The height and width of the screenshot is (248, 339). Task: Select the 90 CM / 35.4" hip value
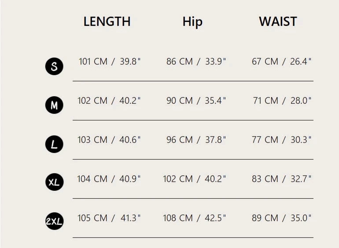(x=196, y=101)
